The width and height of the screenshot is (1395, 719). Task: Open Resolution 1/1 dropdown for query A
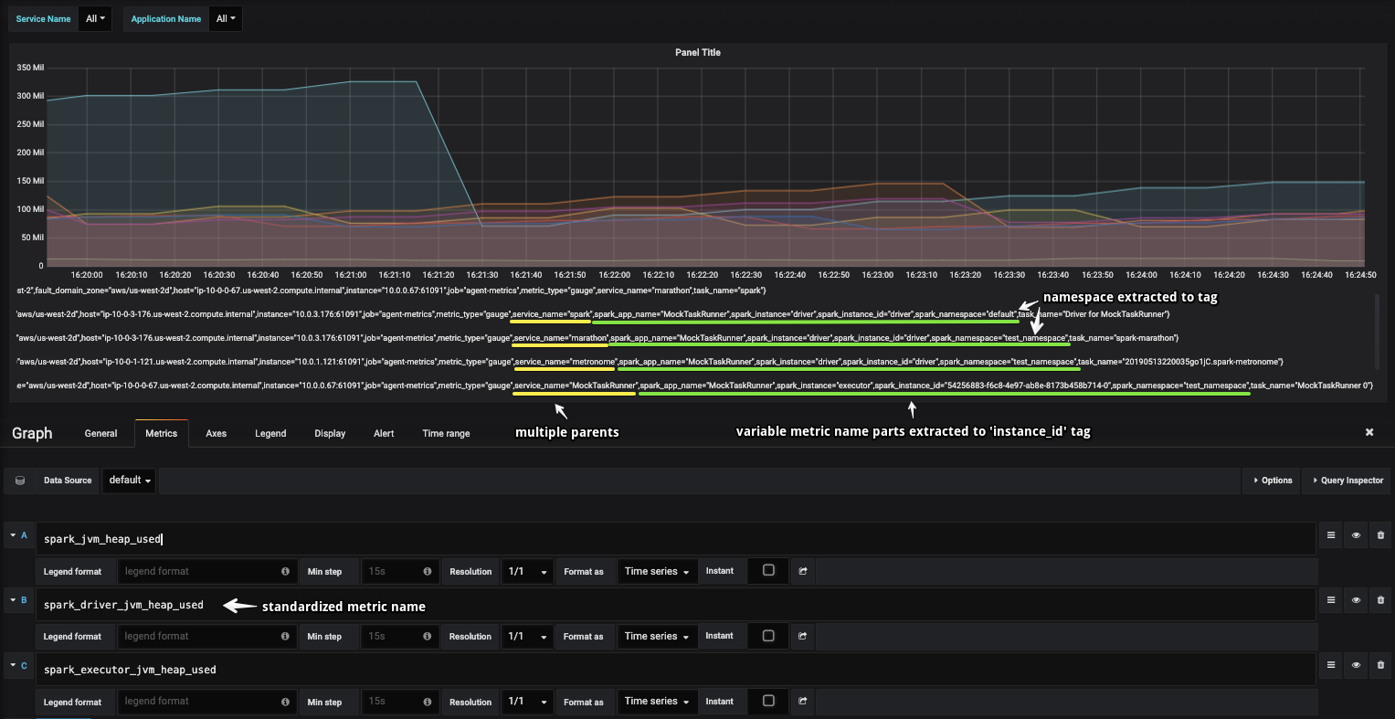pyautogui.click(x=528, y=571)
